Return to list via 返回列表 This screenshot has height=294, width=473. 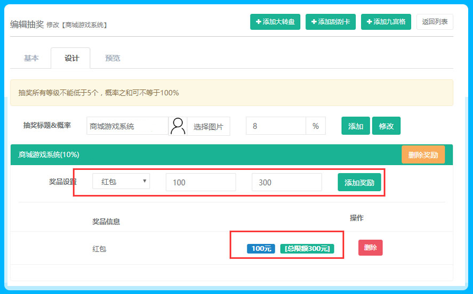tap(435, 22)
